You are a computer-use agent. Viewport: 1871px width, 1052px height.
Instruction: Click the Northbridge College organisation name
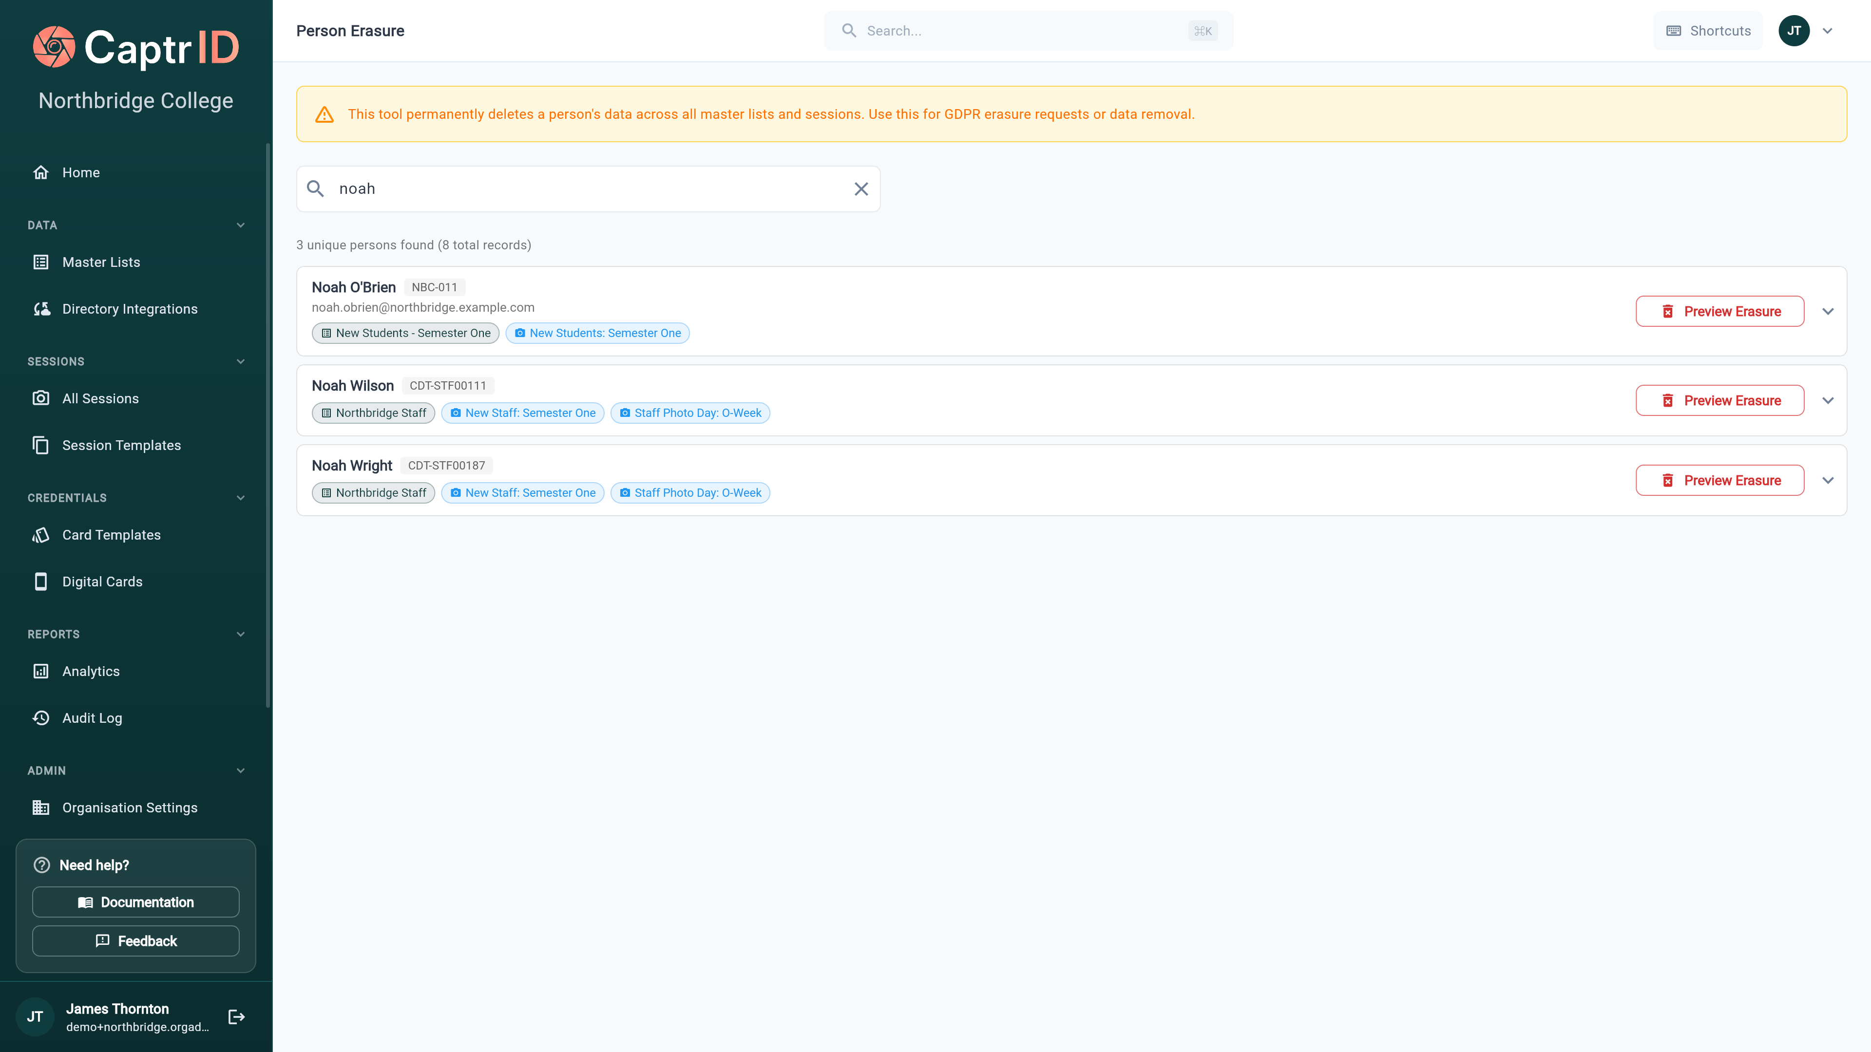pos(136,100)
